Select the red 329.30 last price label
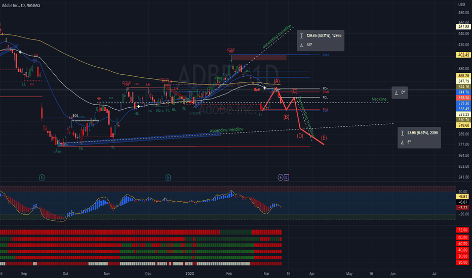 click(463, 98)
